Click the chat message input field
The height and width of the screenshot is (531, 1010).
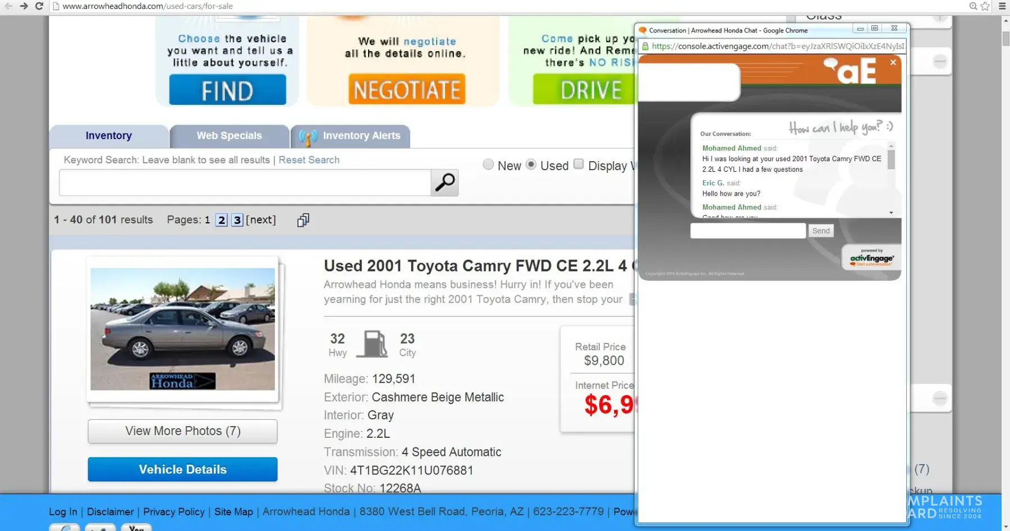pyautogui.click(x=748, y=231)
